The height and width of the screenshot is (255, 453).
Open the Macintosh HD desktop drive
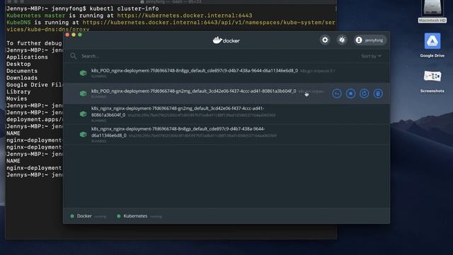432,11
